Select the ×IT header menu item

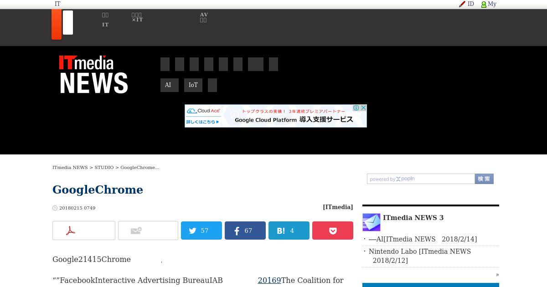[x=137, y=17]
